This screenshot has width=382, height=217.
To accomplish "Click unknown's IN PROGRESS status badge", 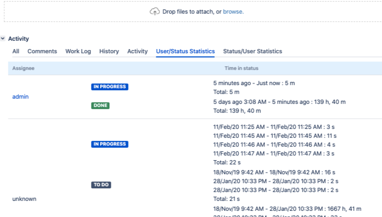I will 110,144.
